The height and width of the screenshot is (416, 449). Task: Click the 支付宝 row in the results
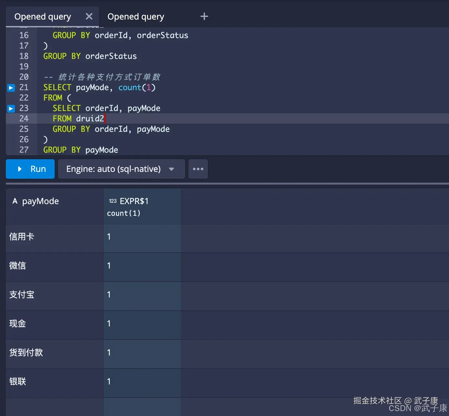coord(21,295)
